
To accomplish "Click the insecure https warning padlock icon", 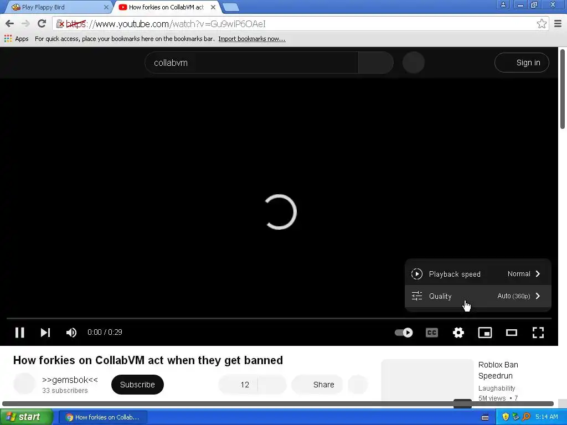I will pyautogui.click(x=60, y=24).
